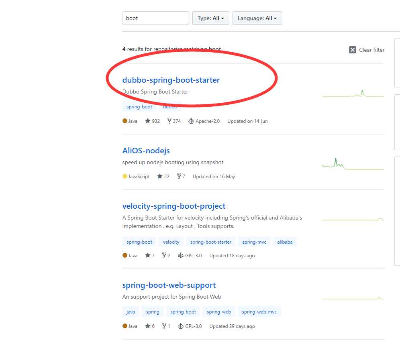
Task: Click the Clear filter link text
Action: pyautogui.click(x=371, y=50)
